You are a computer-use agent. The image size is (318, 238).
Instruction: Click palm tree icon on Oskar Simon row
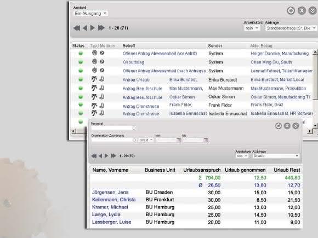(94, 97)
